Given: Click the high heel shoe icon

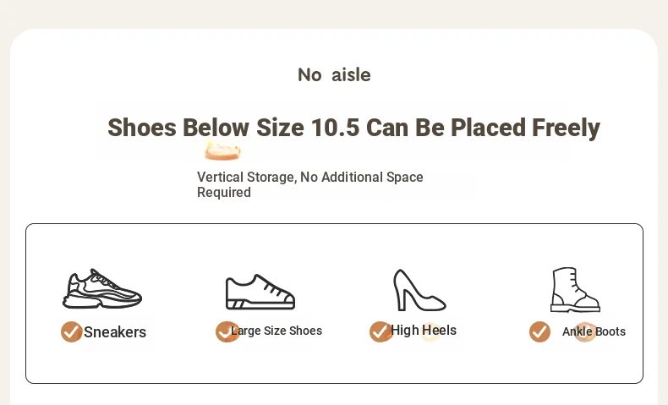Looking at the screenshot, I should tap(419, 290).
